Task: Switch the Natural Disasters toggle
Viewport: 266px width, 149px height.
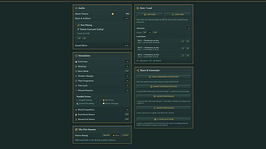Action: 127,90
